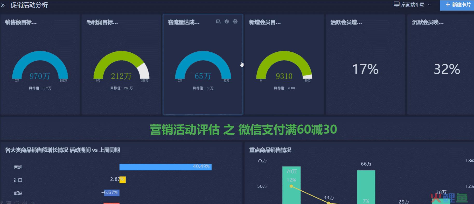This screenshot has width=474, height=204.
Task: Click the 65万 gauge value
Action: tap(203, 76)
